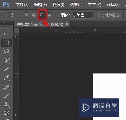Click the 羽化 feather value field

(83, 15)
